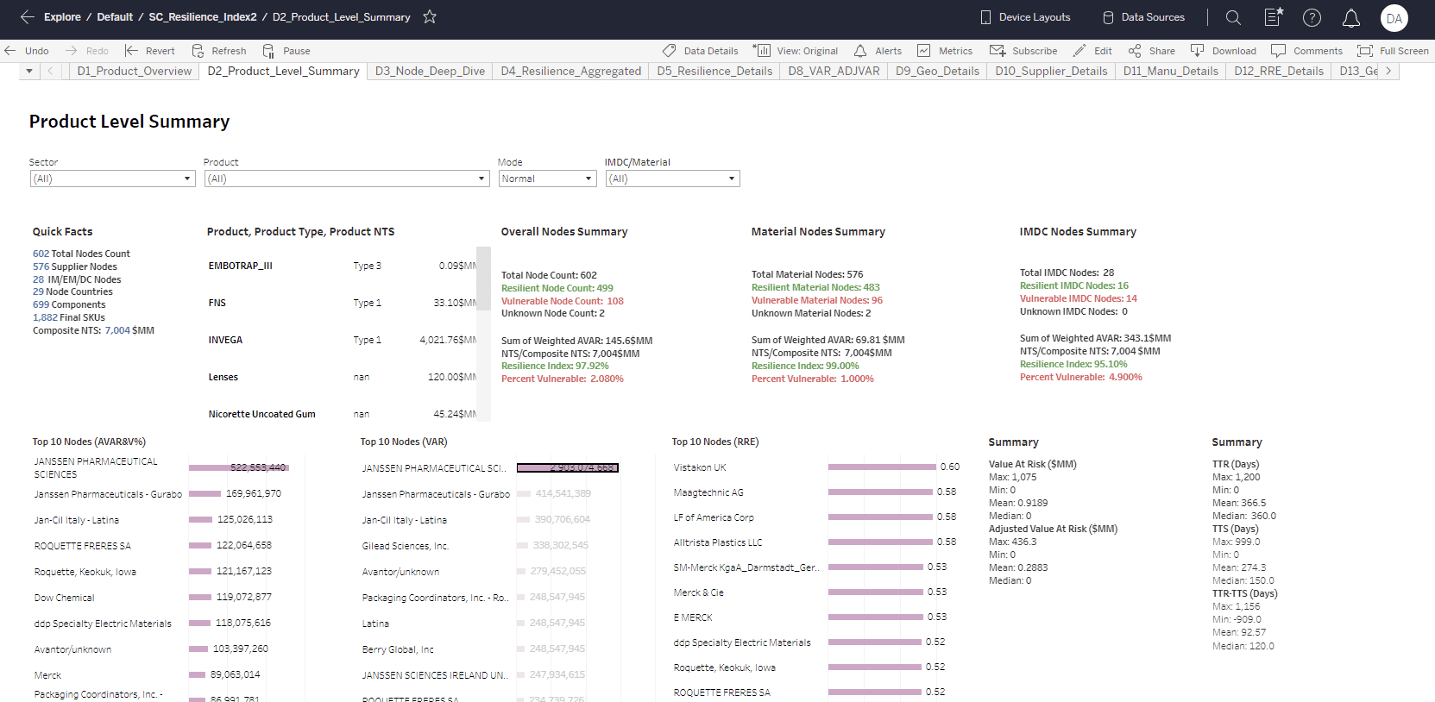
Task: Switch to the D9_Geo_Details tab
Action: pyautogui.click(x=937, y=71)
